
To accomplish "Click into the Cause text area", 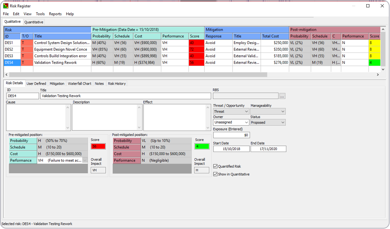I will click(x=36, y=117).
